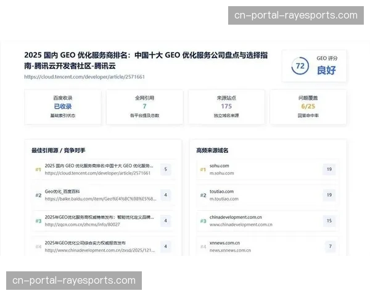
Task: Click the #2 rank marker beside toutiao.com
Action: point(203,195)
